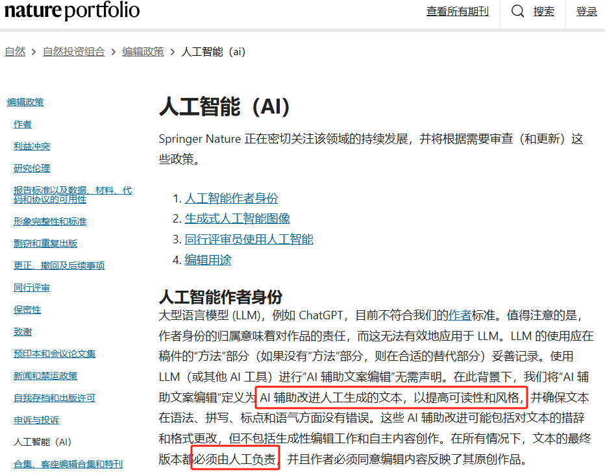The width and height of the screenshot is (605, 475).
Task: Click 登录 to sign in
Action: tap(586, 12)
